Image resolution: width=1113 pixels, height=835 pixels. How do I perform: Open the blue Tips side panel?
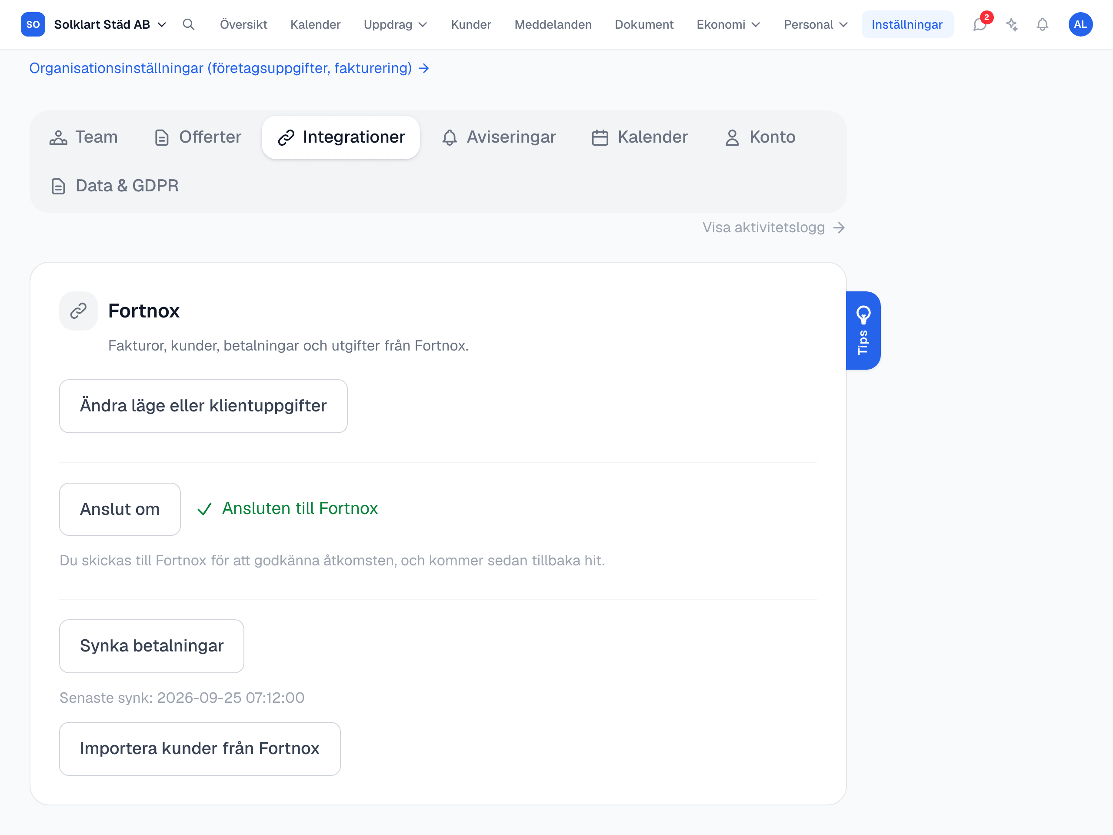[x=863, y=330]
